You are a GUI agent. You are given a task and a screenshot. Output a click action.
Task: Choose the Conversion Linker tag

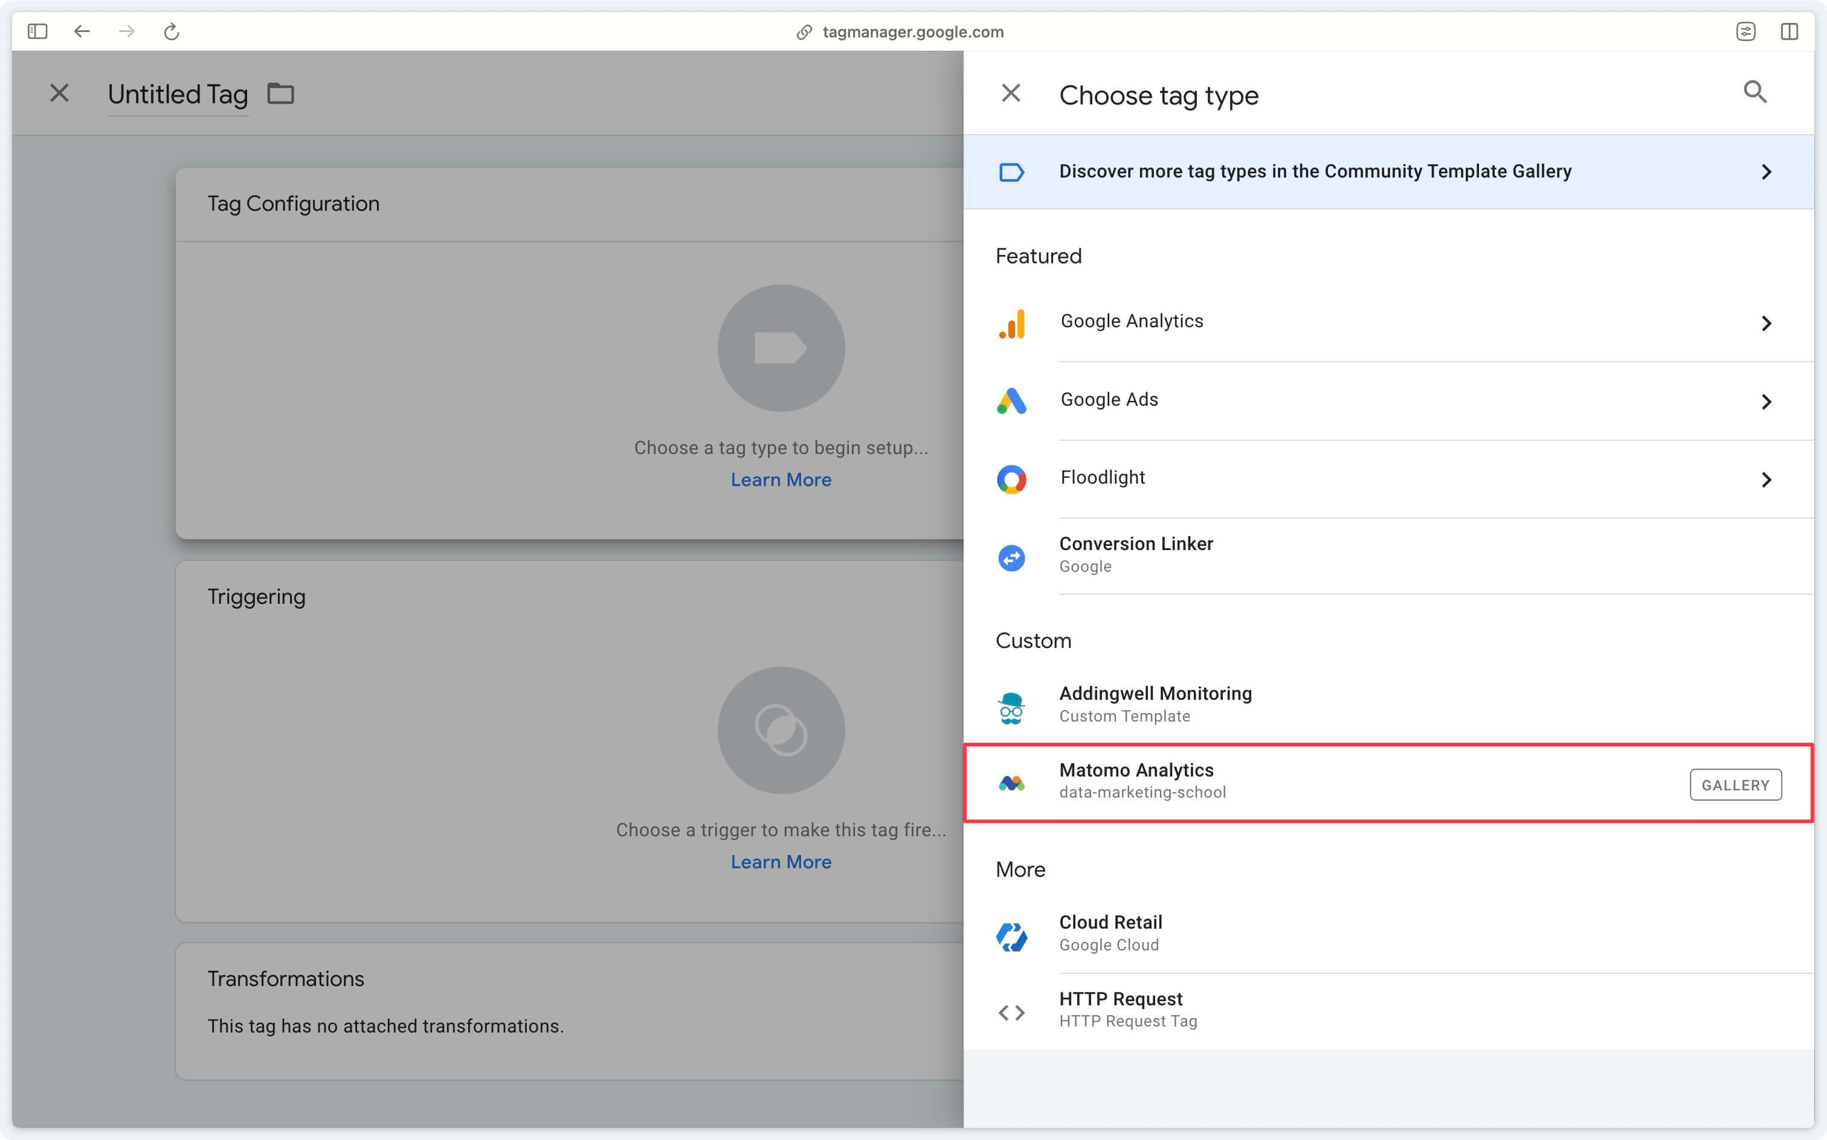point(1388,557)
